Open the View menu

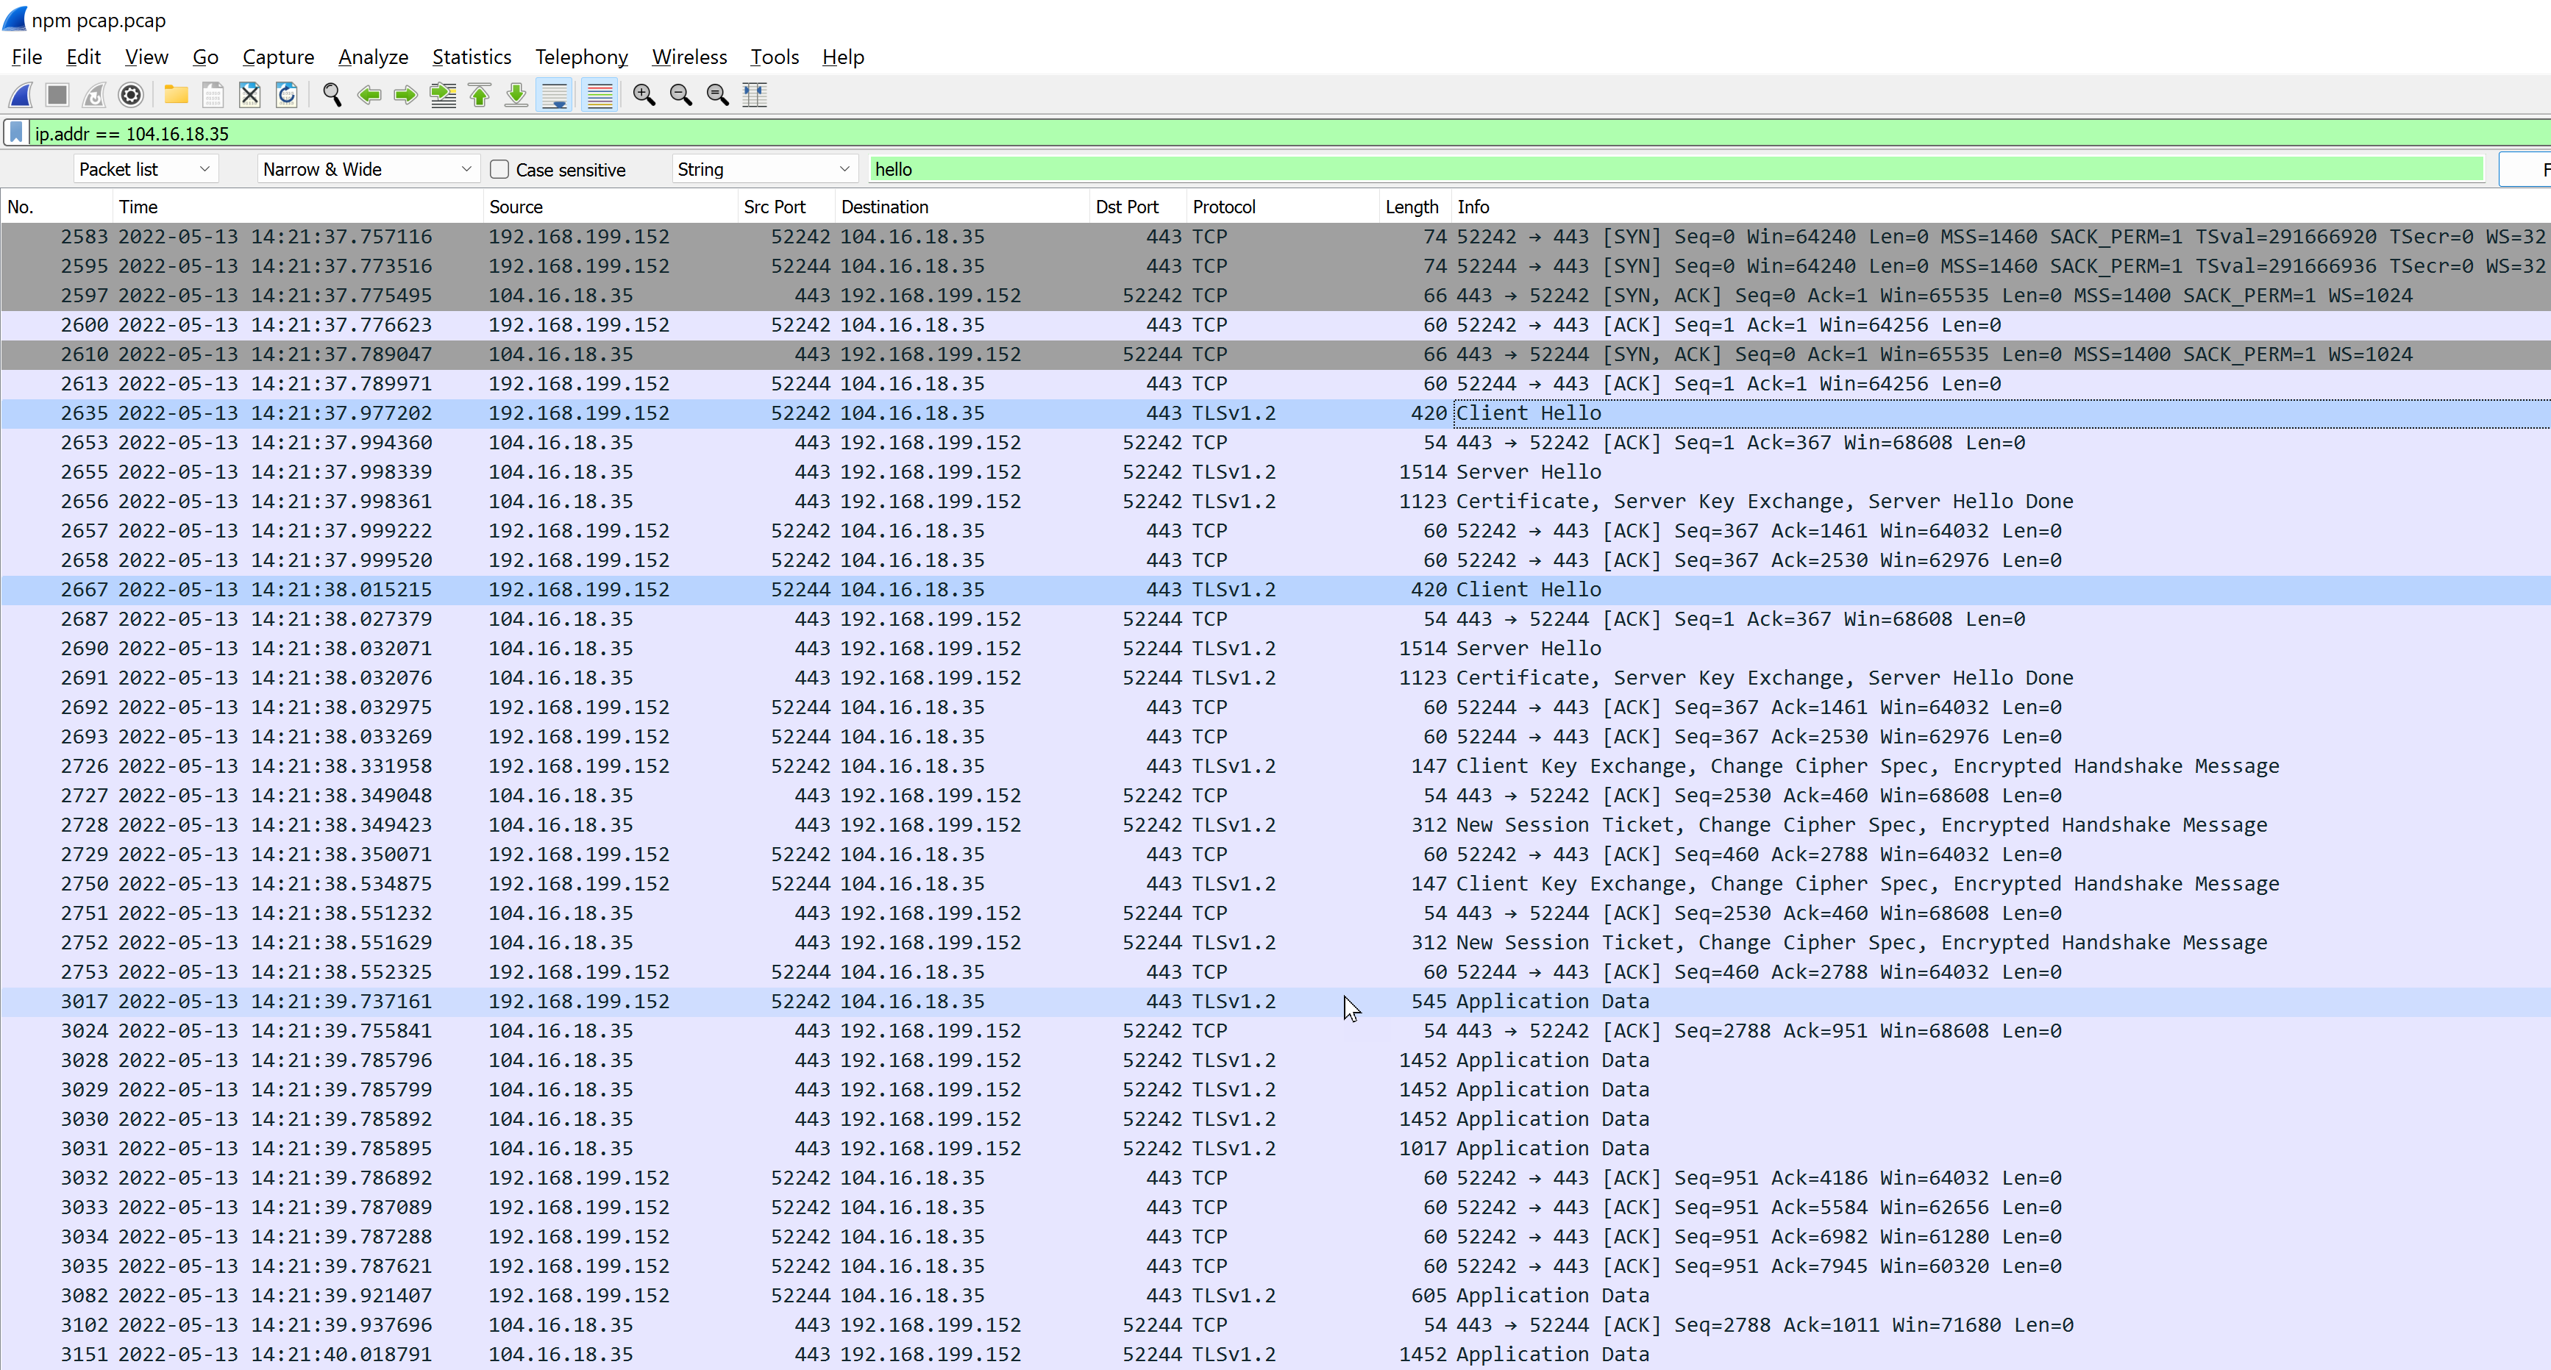coord(146,57)
